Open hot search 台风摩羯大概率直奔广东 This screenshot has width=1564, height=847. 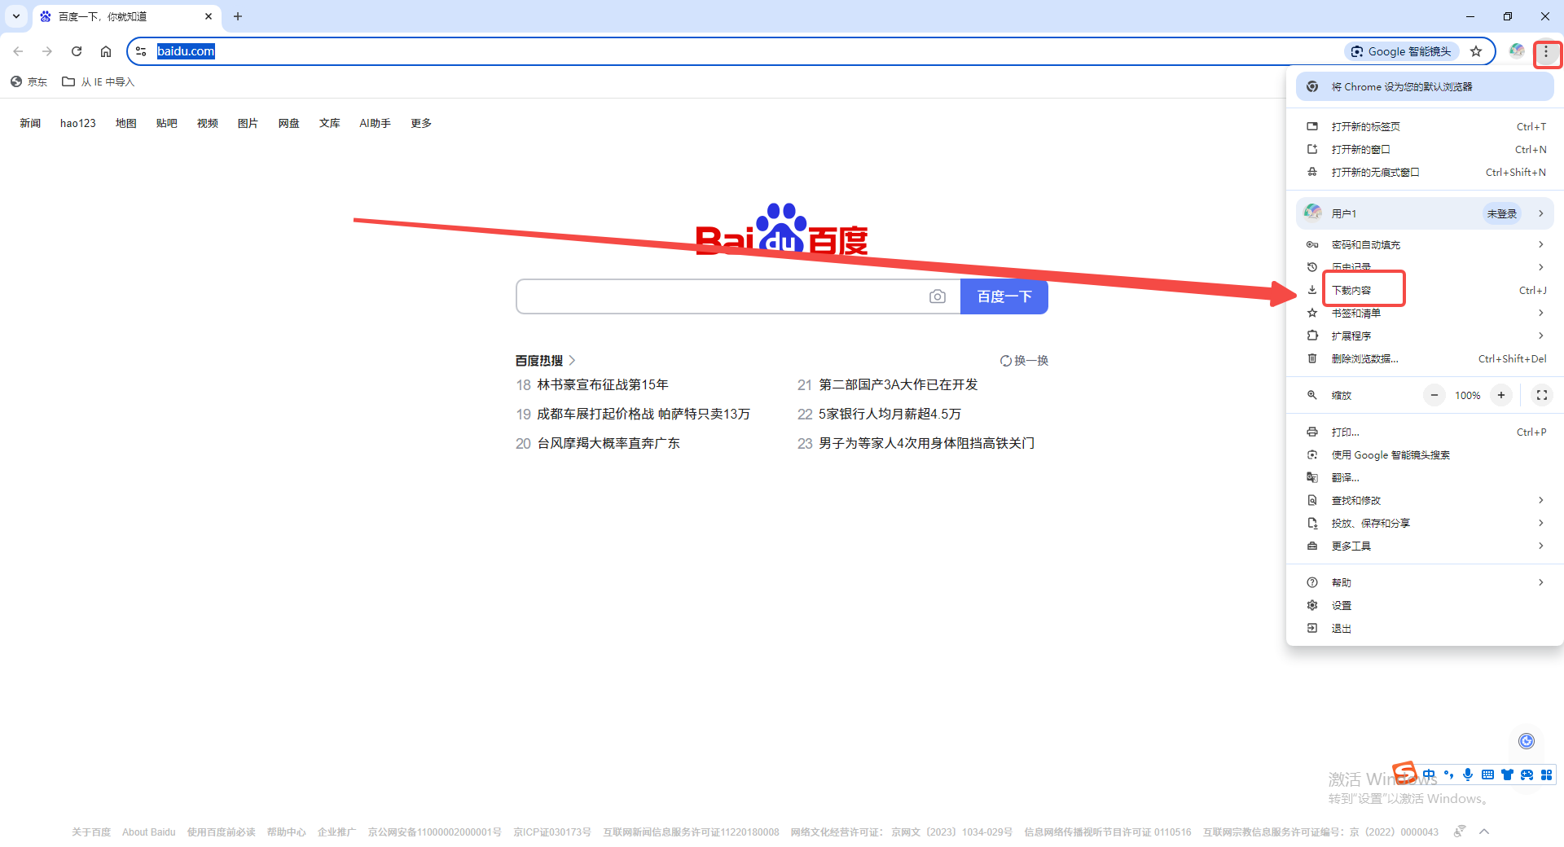click(x=608, y=443)
